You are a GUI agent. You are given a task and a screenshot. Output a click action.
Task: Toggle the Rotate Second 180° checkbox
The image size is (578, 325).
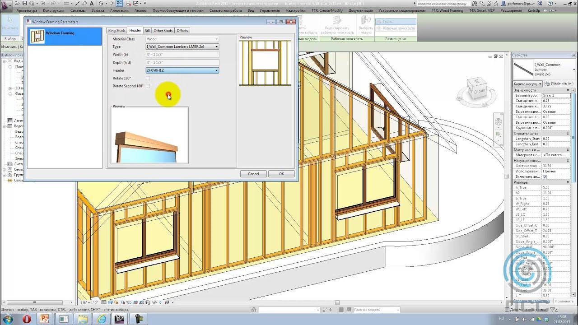point(148,86)
